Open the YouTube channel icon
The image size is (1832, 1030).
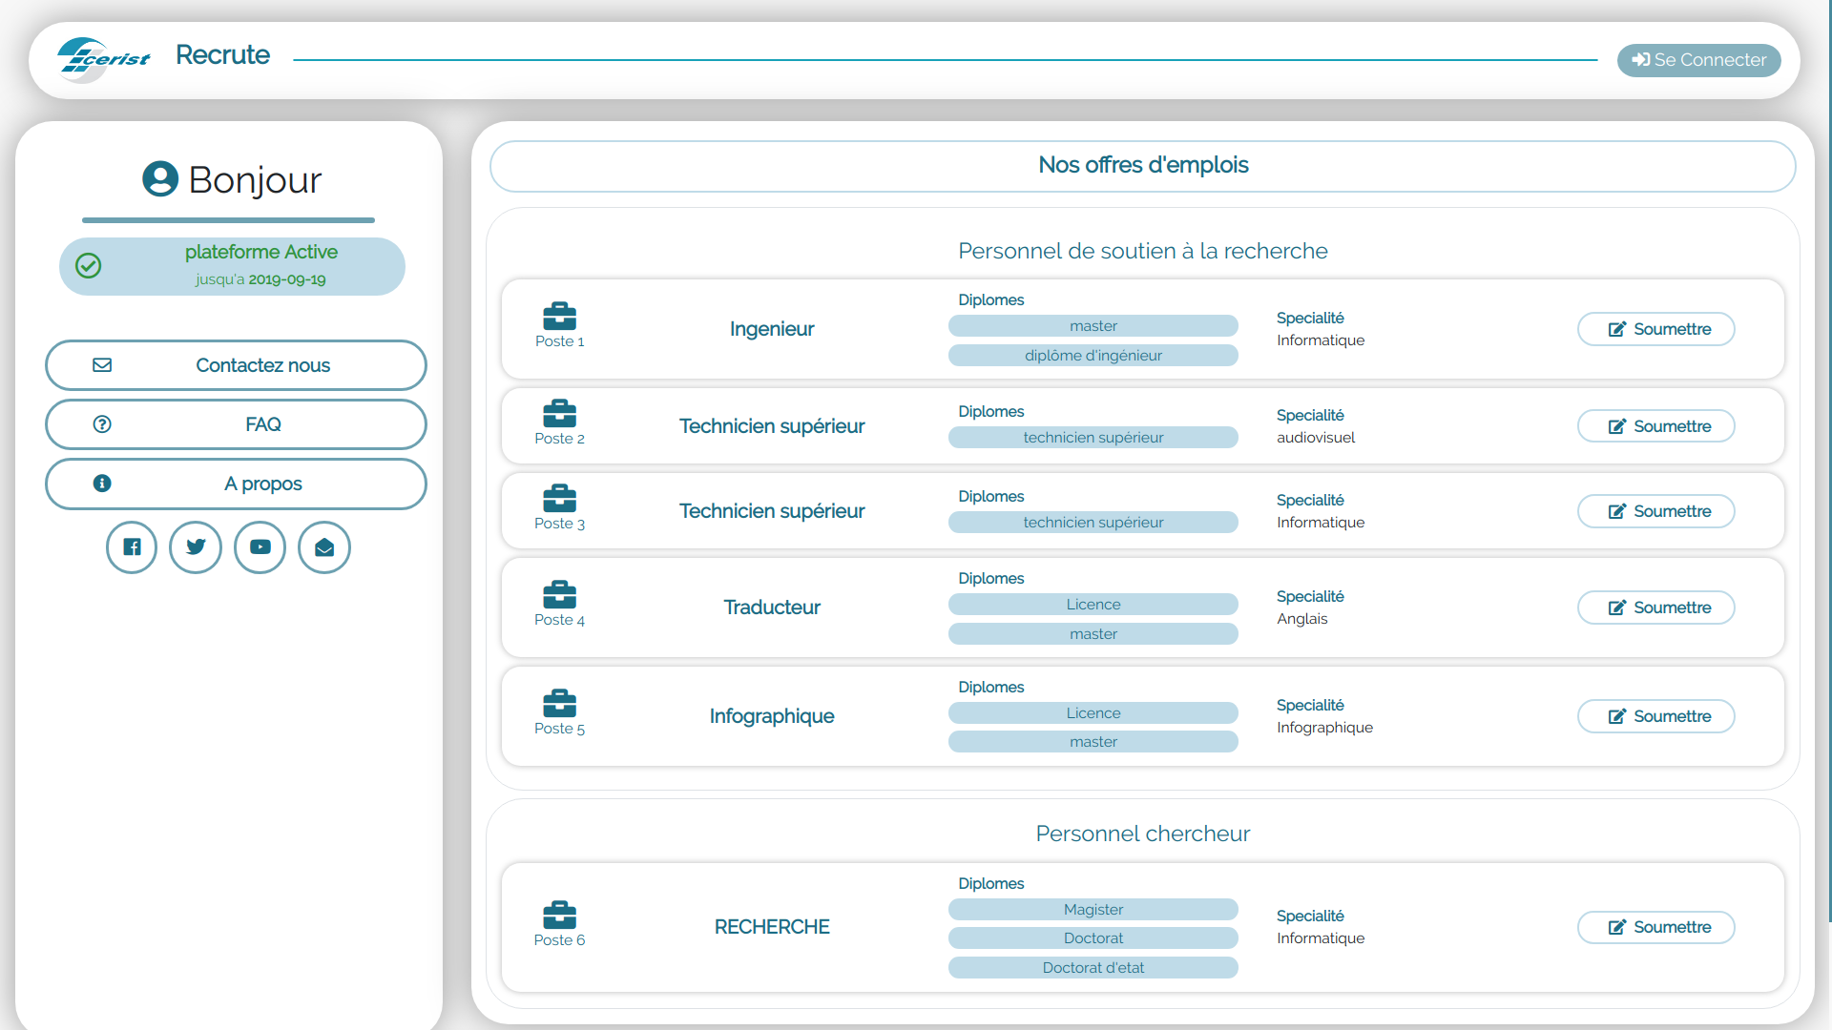[260, 547]
